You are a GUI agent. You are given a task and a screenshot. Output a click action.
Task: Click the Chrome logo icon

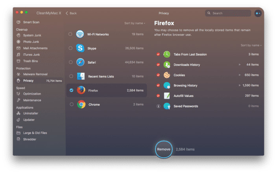click(x=81, y=104)
